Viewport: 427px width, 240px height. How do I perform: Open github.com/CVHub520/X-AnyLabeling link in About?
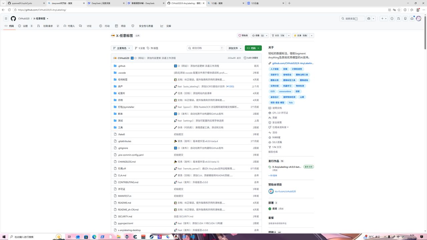tap(293, 63)
